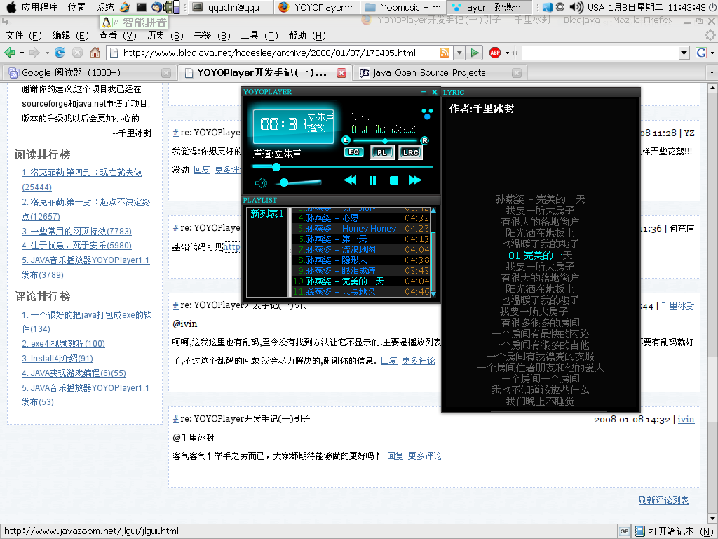Select track 9 孙燕姿 – 眼泪成诗
This screenshot has height=539, width=718.
click(361, 271)
